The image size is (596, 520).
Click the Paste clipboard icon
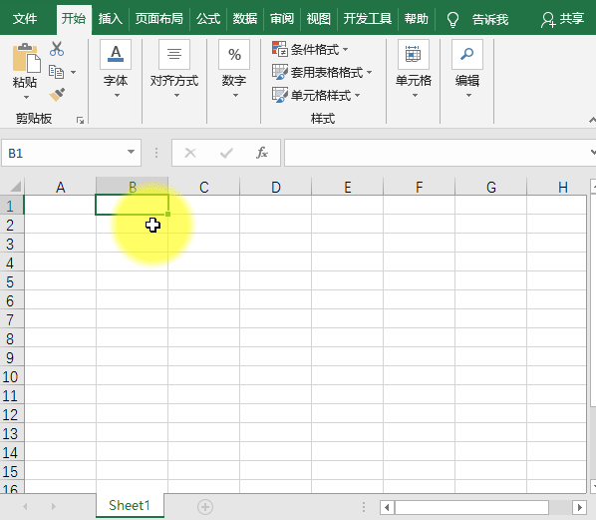pyautogui.click(x=26, y=58)
